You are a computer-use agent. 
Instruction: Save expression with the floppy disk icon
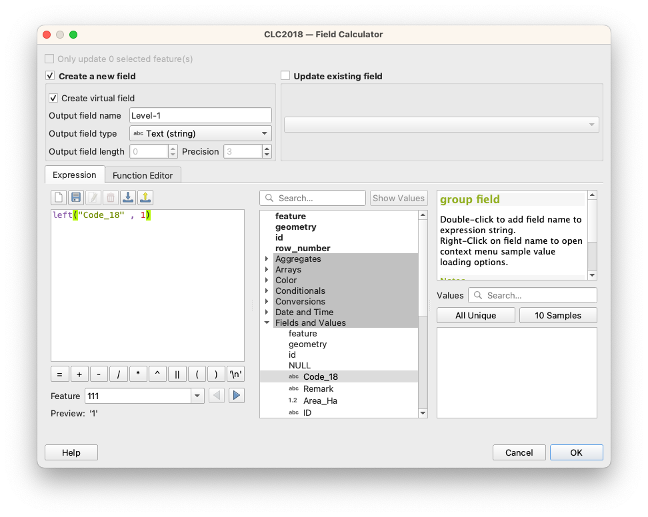coord(76,197)
